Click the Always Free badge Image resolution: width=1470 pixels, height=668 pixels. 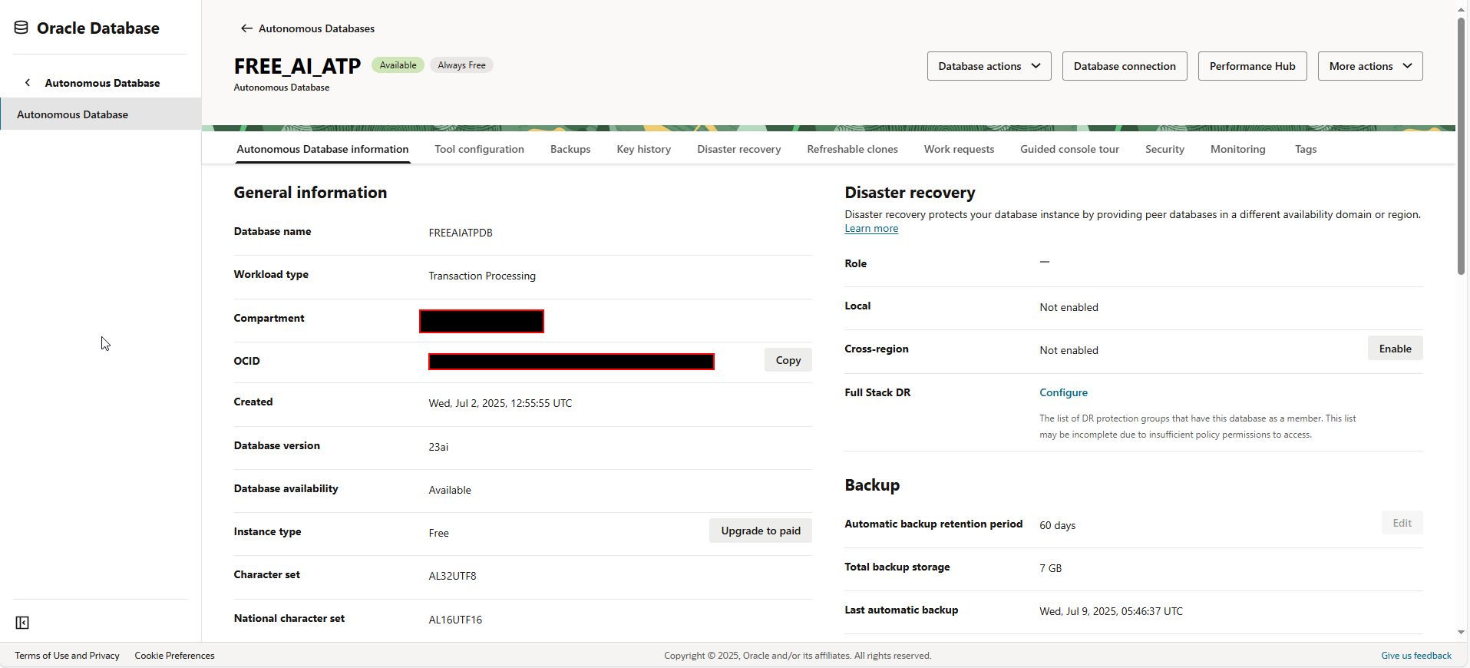pos(461,65)
